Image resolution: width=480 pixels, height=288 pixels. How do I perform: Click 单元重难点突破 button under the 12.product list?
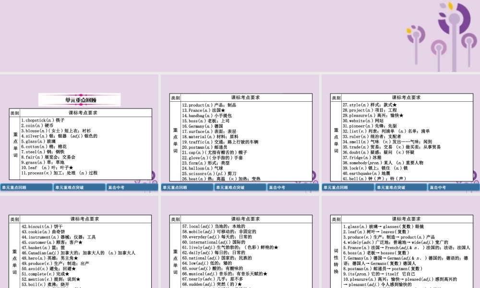240,187
